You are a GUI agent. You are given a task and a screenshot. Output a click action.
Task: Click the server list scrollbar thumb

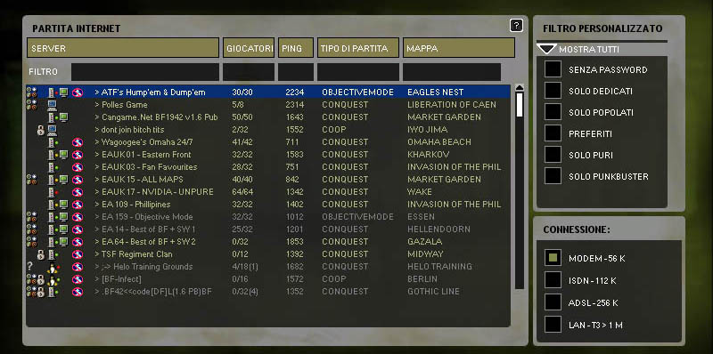[x=520, y=104]
